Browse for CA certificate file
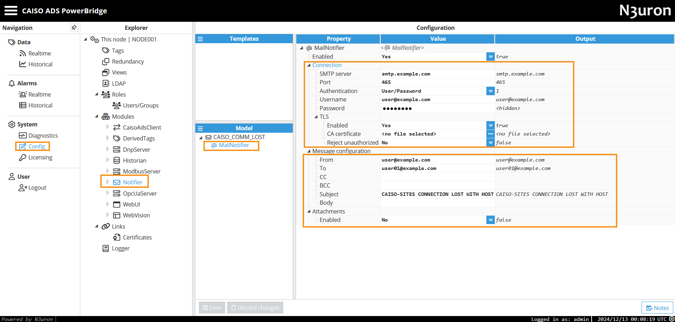Viewport: 675px width, 322px height. click(x=490, y=134)
